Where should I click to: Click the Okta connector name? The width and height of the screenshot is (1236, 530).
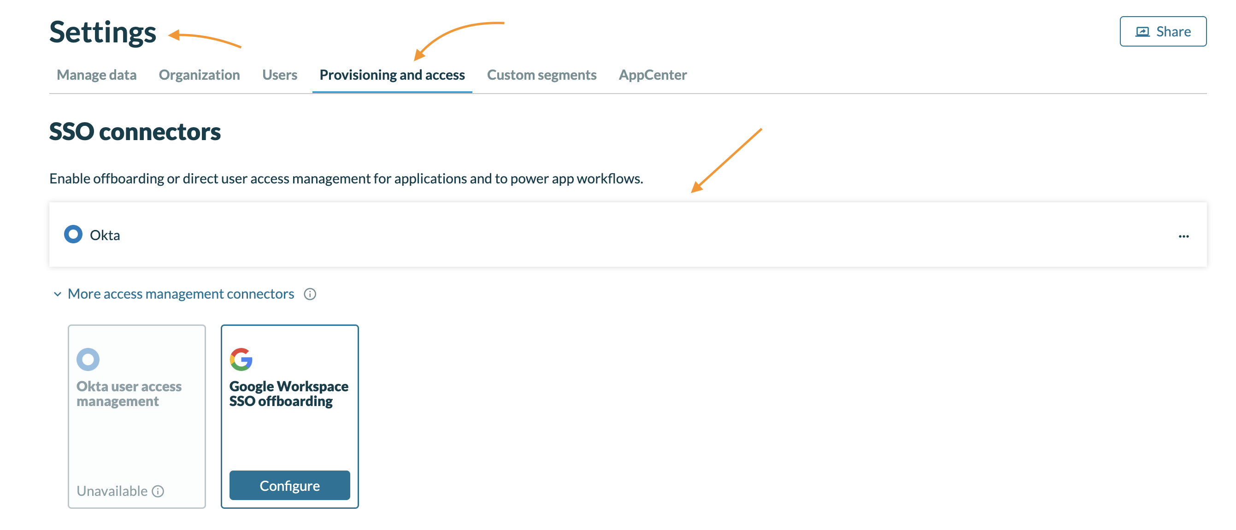coord(105,235)
